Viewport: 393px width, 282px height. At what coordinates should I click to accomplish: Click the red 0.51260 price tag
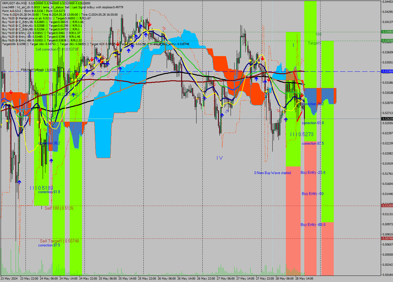pos(387,205)
